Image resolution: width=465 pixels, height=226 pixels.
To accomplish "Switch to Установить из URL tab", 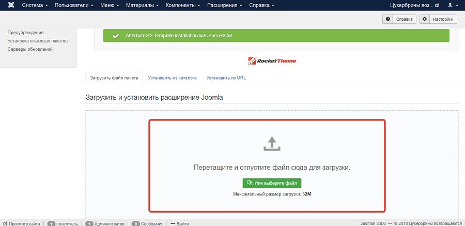I will click(226, 78).
